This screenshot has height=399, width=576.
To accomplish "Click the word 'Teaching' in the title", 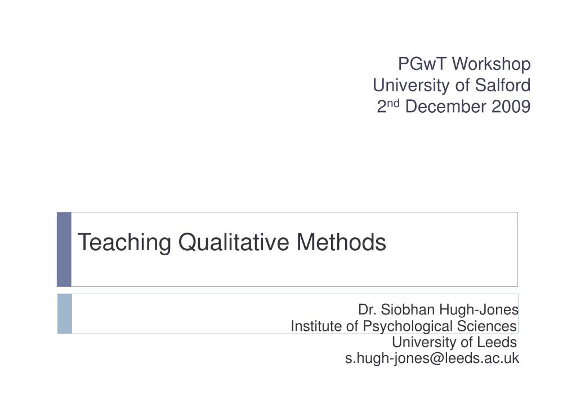I will pyautogui.click(x=124, y=242).
